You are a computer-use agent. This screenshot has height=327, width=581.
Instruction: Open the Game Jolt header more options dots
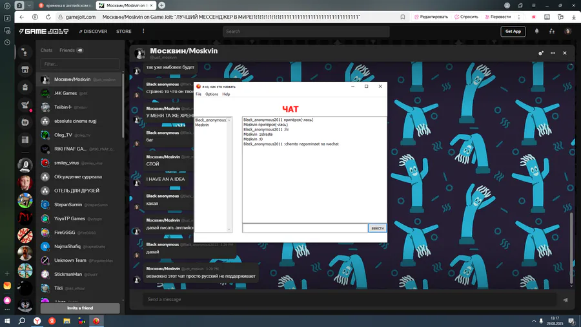tap(143, 31)
